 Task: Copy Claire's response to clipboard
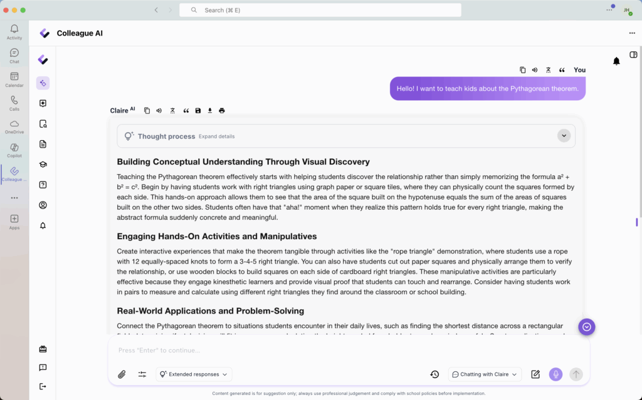[147, 111]
